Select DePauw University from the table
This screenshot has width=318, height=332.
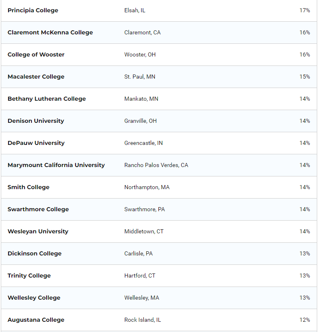point(36,143)
